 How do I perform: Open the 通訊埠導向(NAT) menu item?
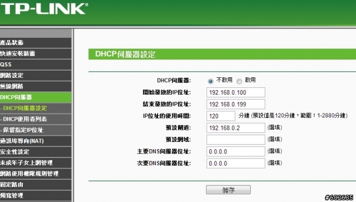(36, 141)
